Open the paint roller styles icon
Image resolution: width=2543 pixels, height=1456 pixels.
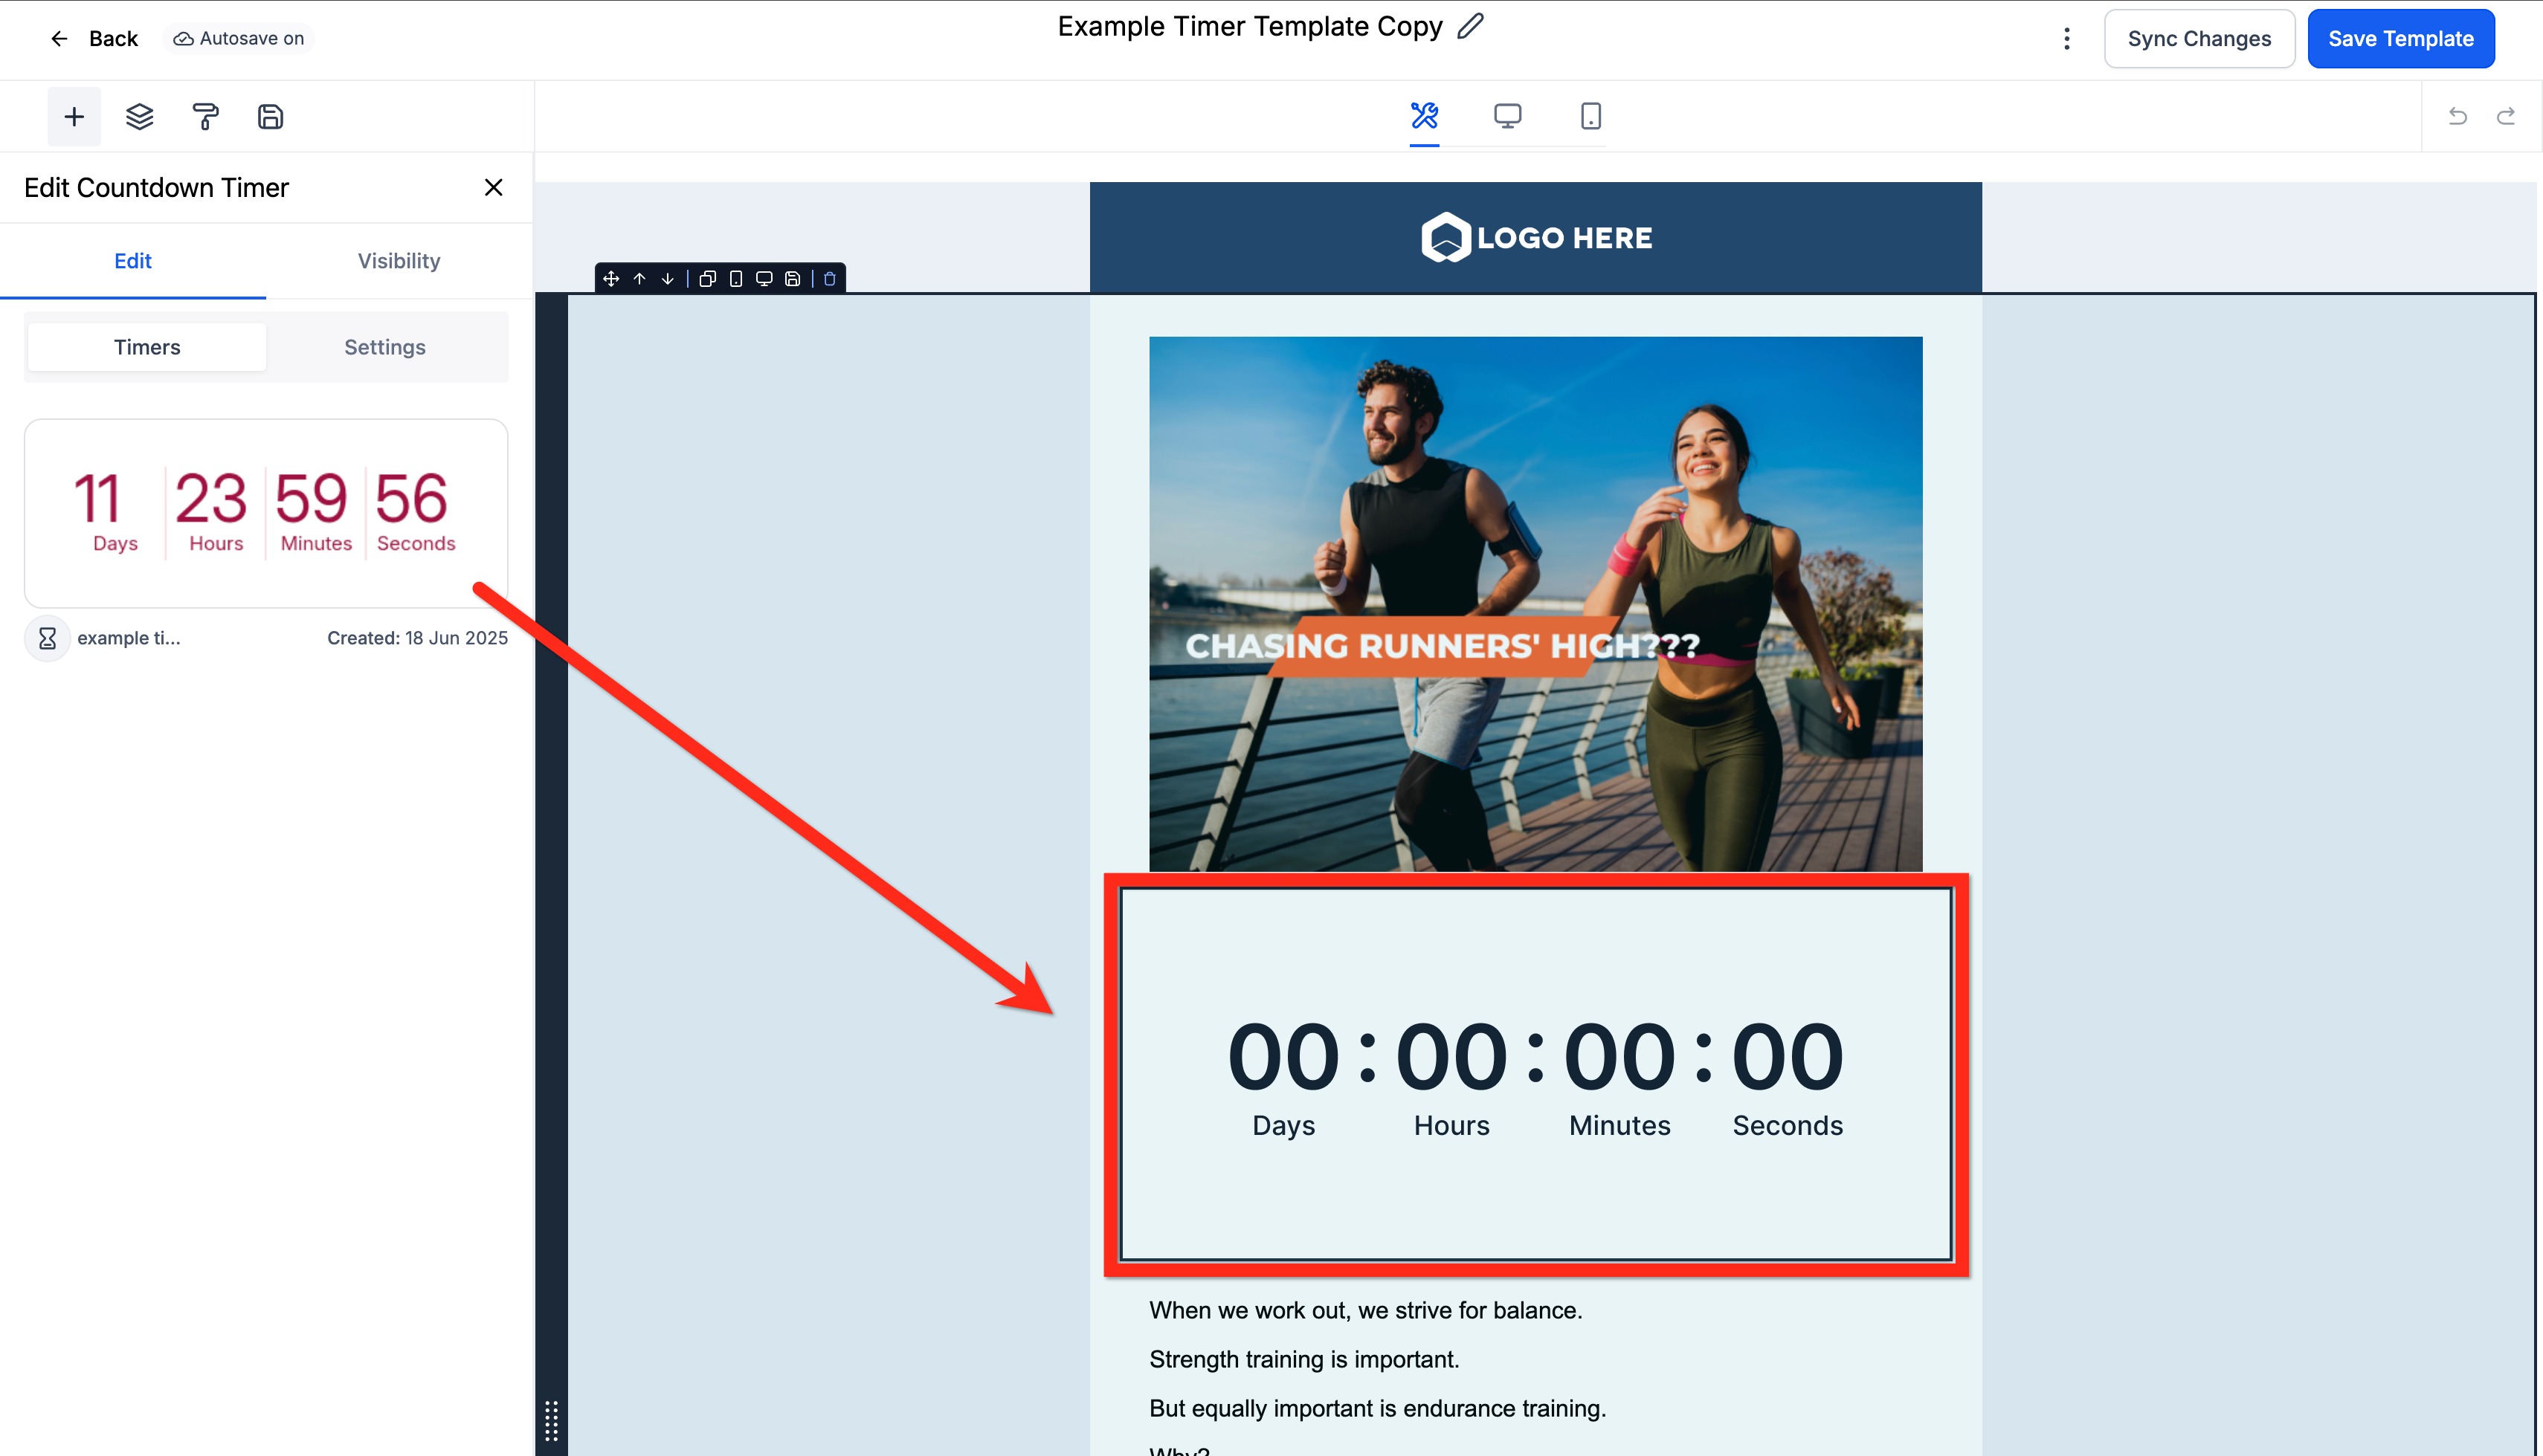(205, 117)
